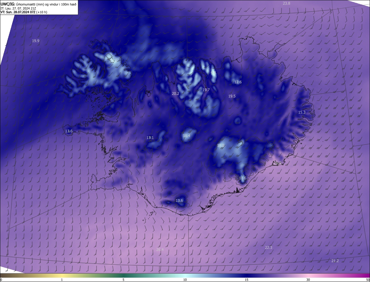The width and height of the screenshot is (370, 282).
Task: Click the 20.2 value label
Action: pyautogui.click(x=175, y=94)
